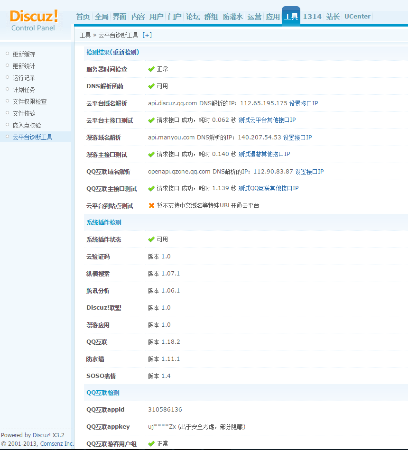Click the Discuz! Control Panel logo
This screenshot has width=408, height=450.
click(x=34, y=20)
